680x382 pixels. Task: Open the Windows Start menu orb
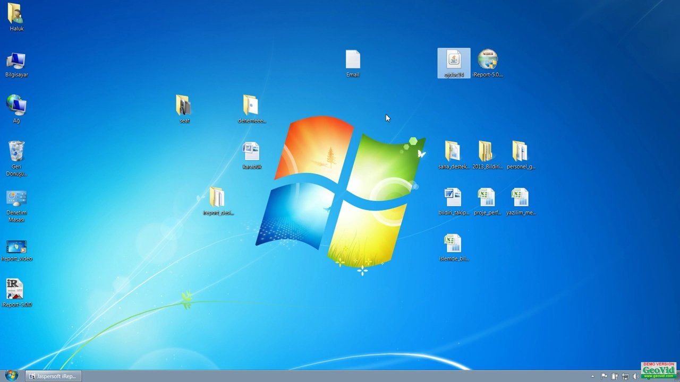click(11, 376)
